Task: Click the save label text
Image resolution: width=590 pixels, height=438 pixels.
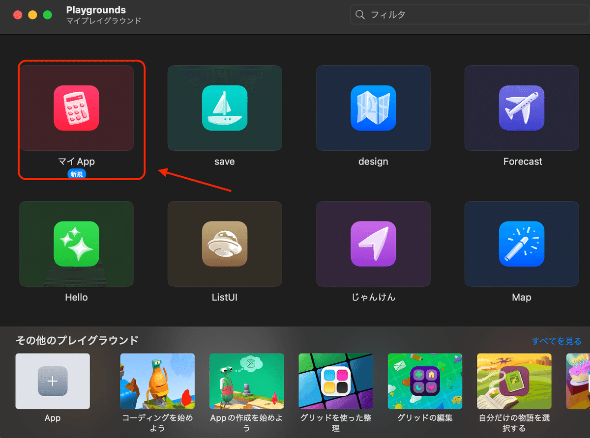Action: (225, 162)
